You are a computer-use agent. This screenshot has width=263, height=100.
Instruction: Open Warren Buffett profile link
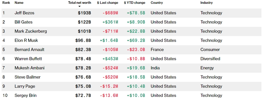click(28, 59)
